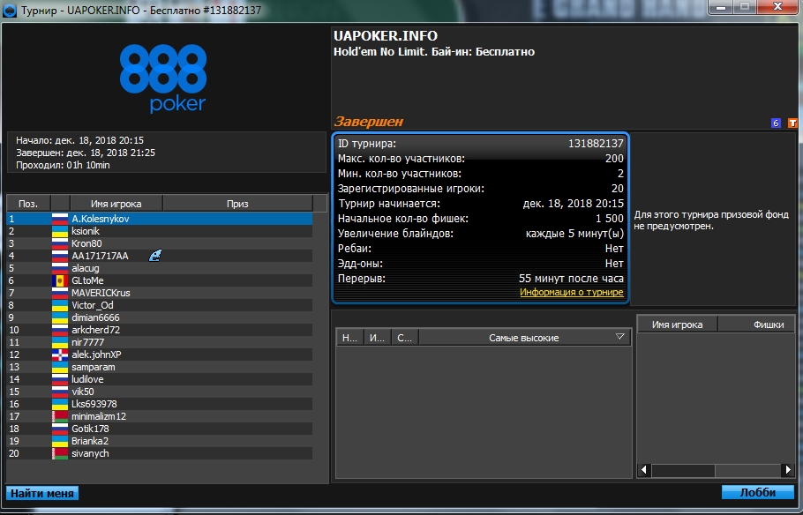Select player row Kron80
Screen dimensions: 803x515
160,243
